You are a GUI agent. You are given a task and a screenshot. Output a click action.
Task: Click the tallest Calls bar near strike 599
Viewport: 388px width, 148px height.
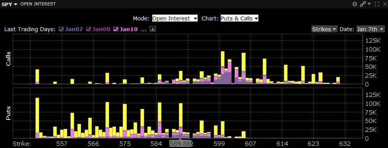[x=223, y=67]
